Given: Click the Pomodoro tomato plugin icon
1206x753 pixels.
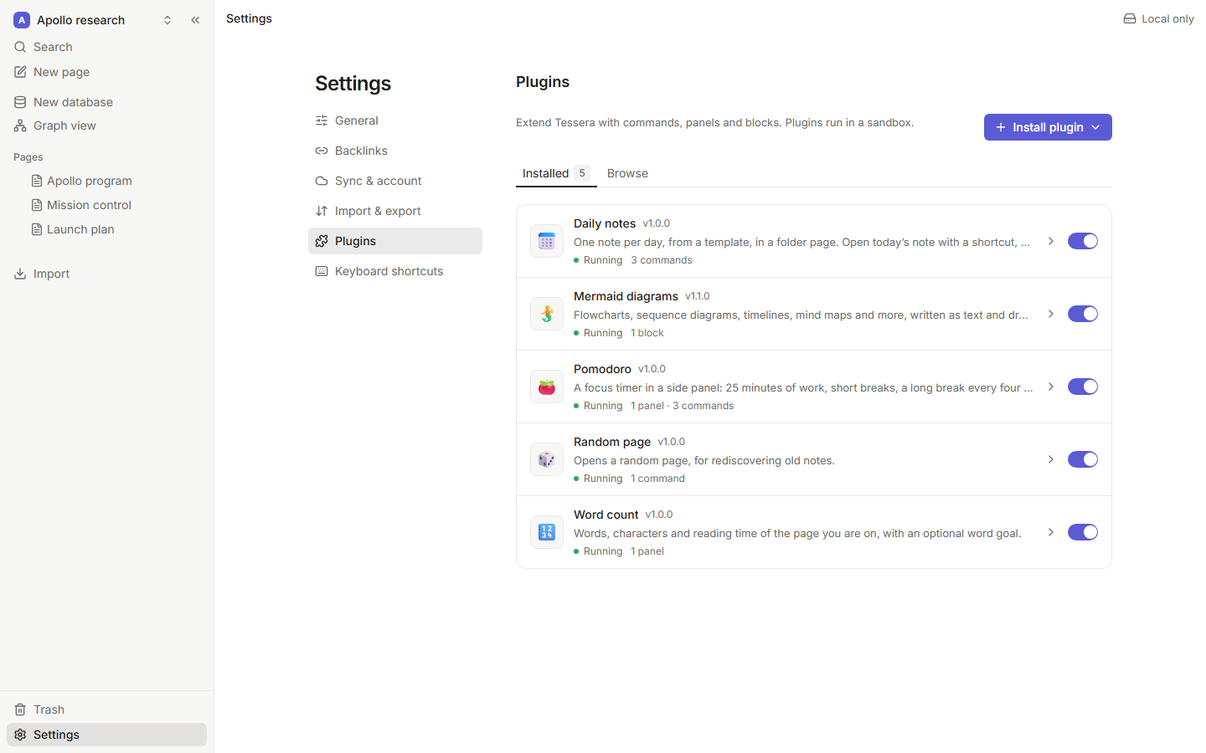Looking at the screenshot, I should [547, 387].
